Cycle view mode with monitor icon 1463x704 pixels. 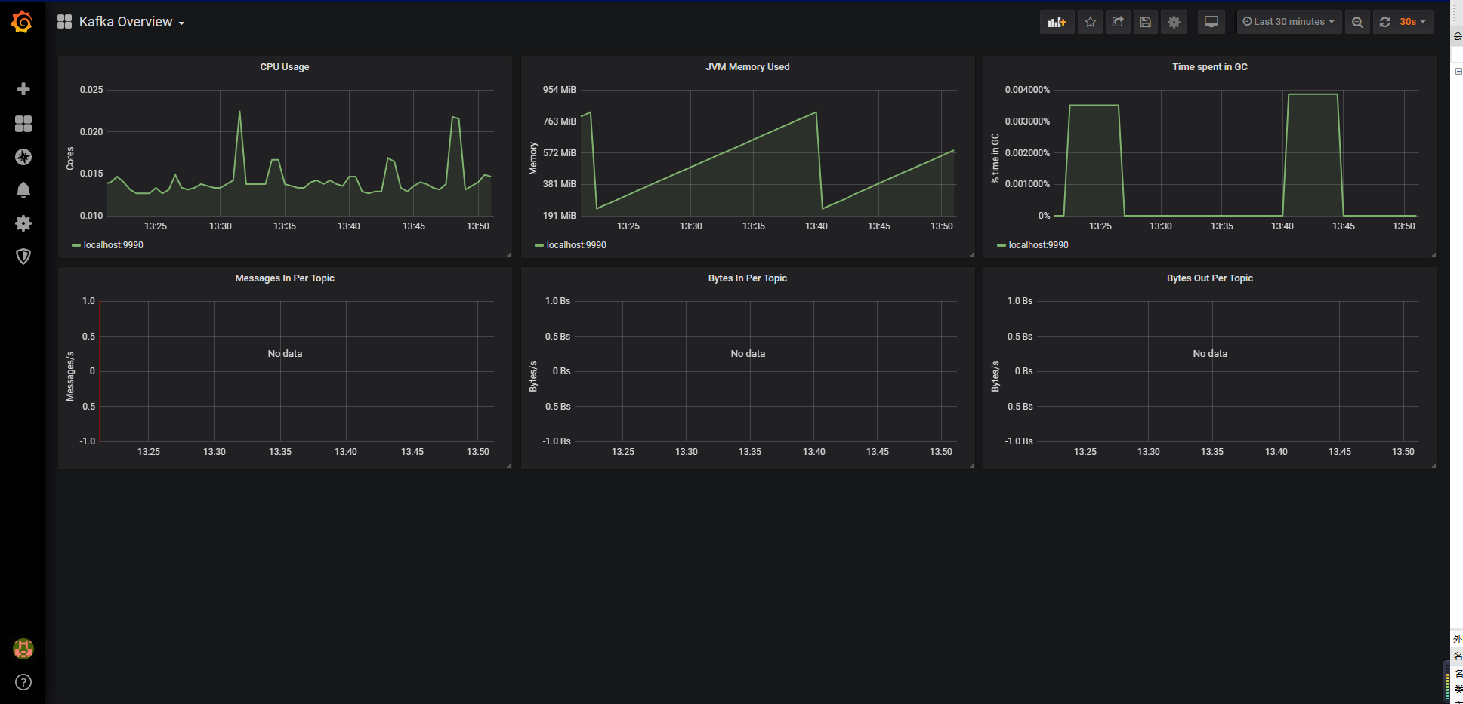click(x=1211, y=22)
